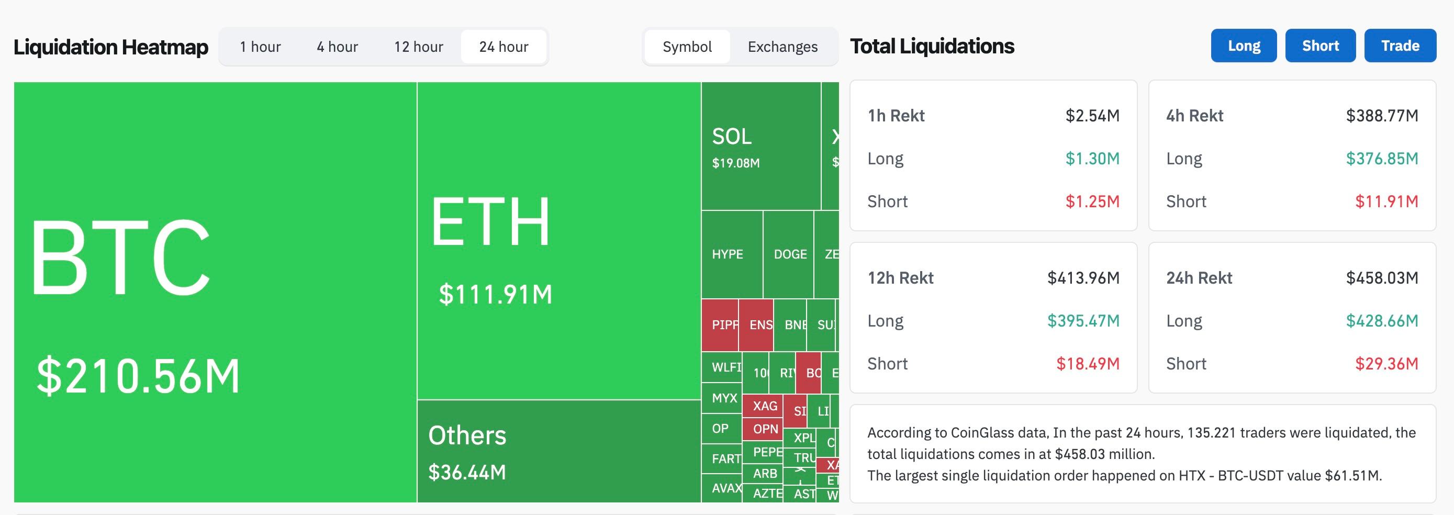Click the Long button

point(1244,46)
